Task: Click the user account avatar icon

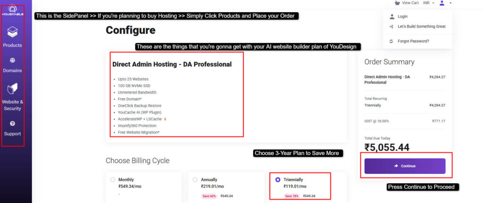Action: pos(442,3)
